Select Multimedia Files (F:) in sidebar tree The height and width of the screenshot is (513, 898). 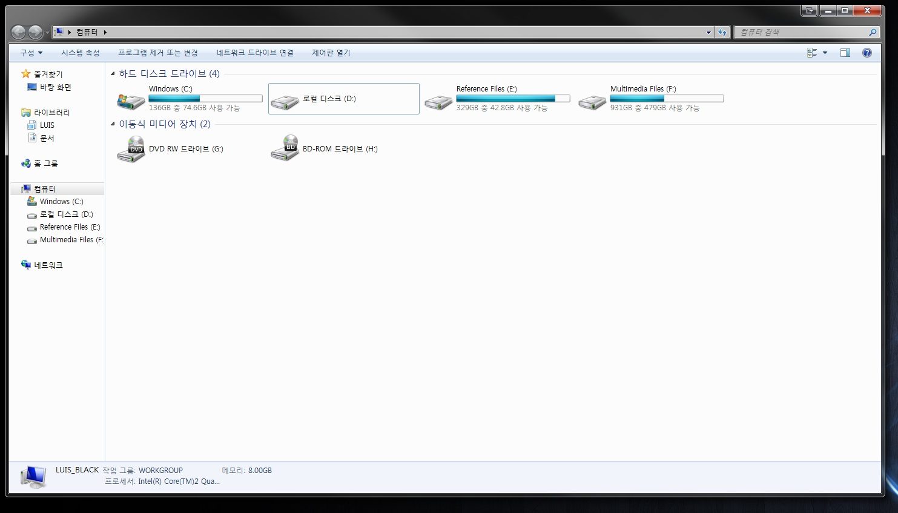65,240
